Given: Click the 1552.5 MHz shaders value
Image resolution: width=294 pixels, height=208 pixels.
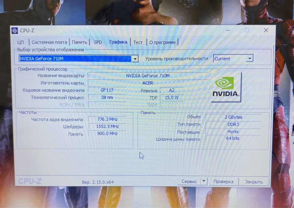Looking at the screenshot, I should click(x=107, y=127).
